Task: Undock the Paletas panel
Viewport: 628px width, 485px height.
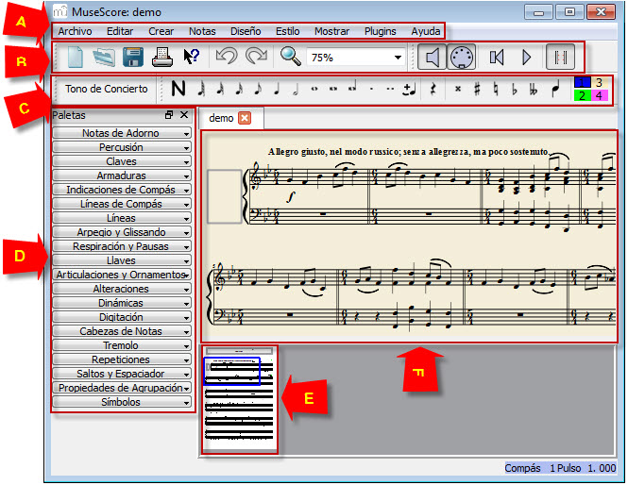Action: point(169,115)
